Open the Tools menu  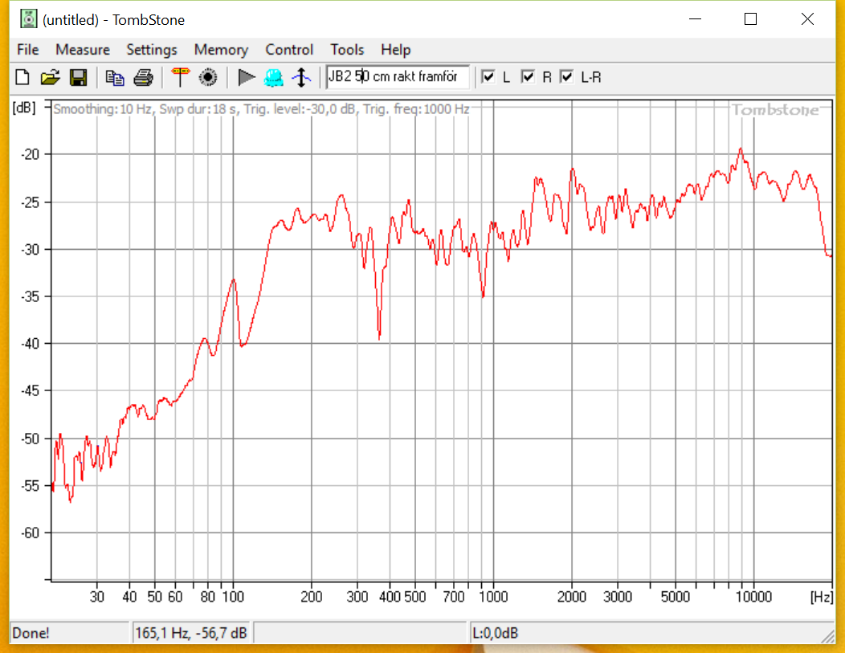click(x=347, y=50)
